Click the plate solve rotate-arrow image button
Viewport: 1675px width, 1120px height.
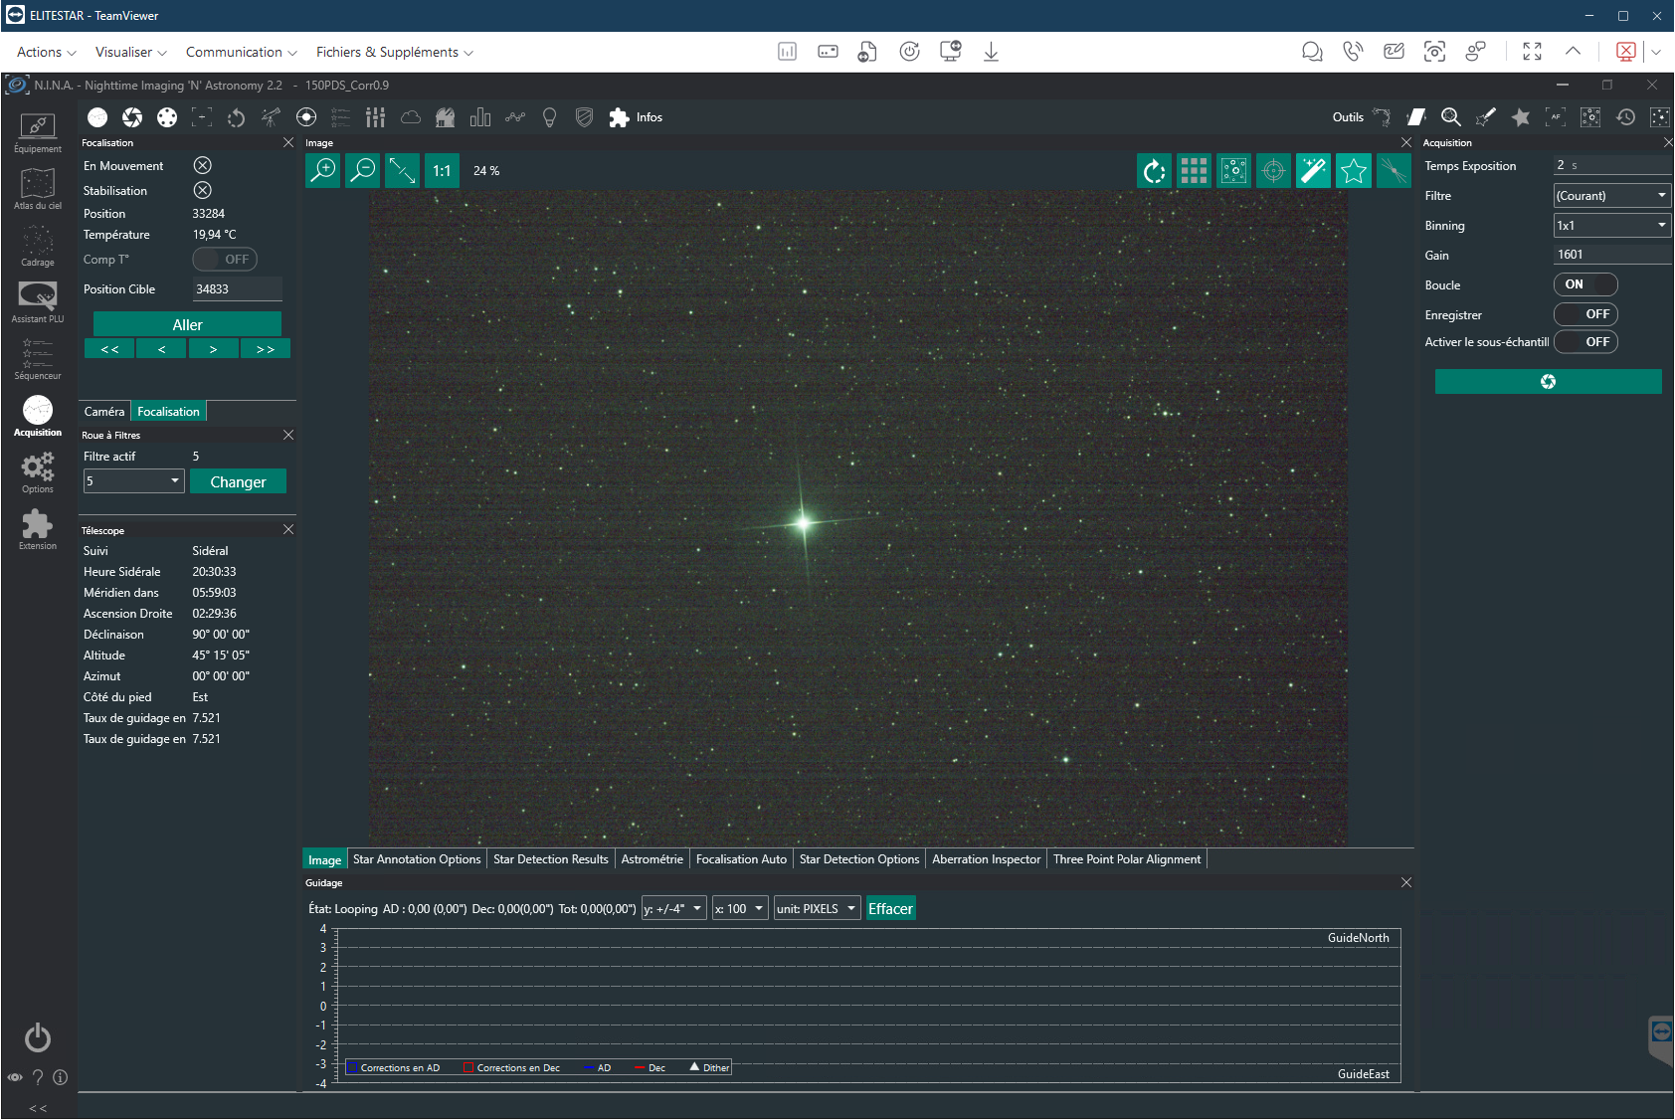(x=1154, y=171)
